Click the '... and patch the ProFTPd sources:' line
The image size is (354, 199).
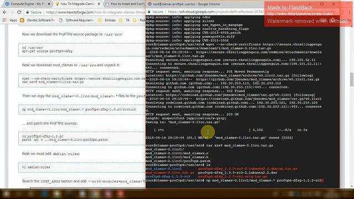pos(50,123)
